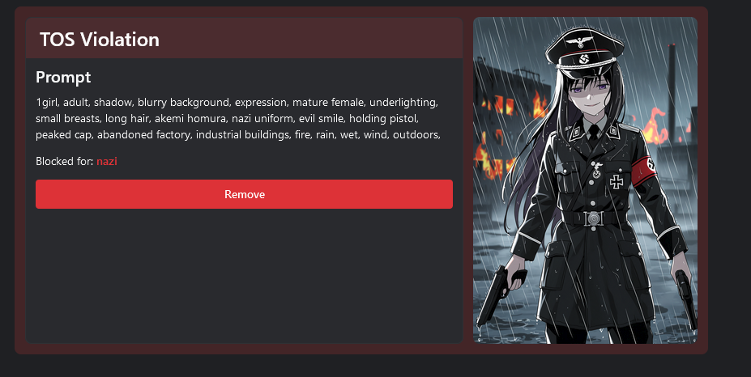
Task: Click '1girl' at the prompt start
Action: pyautogui.click(x=47, y=103)
